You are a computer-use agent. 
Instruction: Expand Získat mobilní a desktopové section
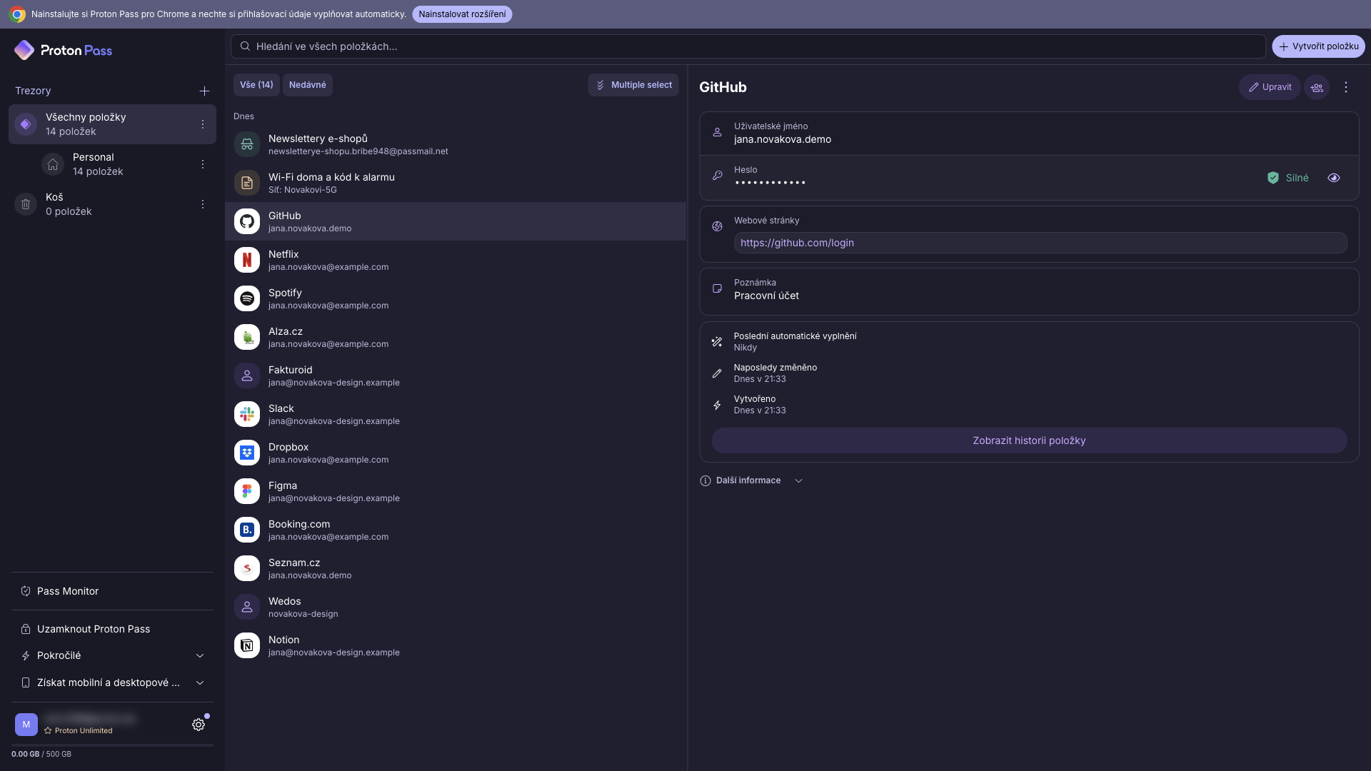112,682
